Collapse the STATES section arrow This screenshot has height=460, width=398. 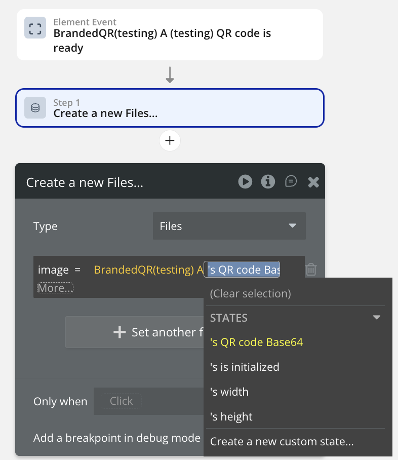point(376,318)
